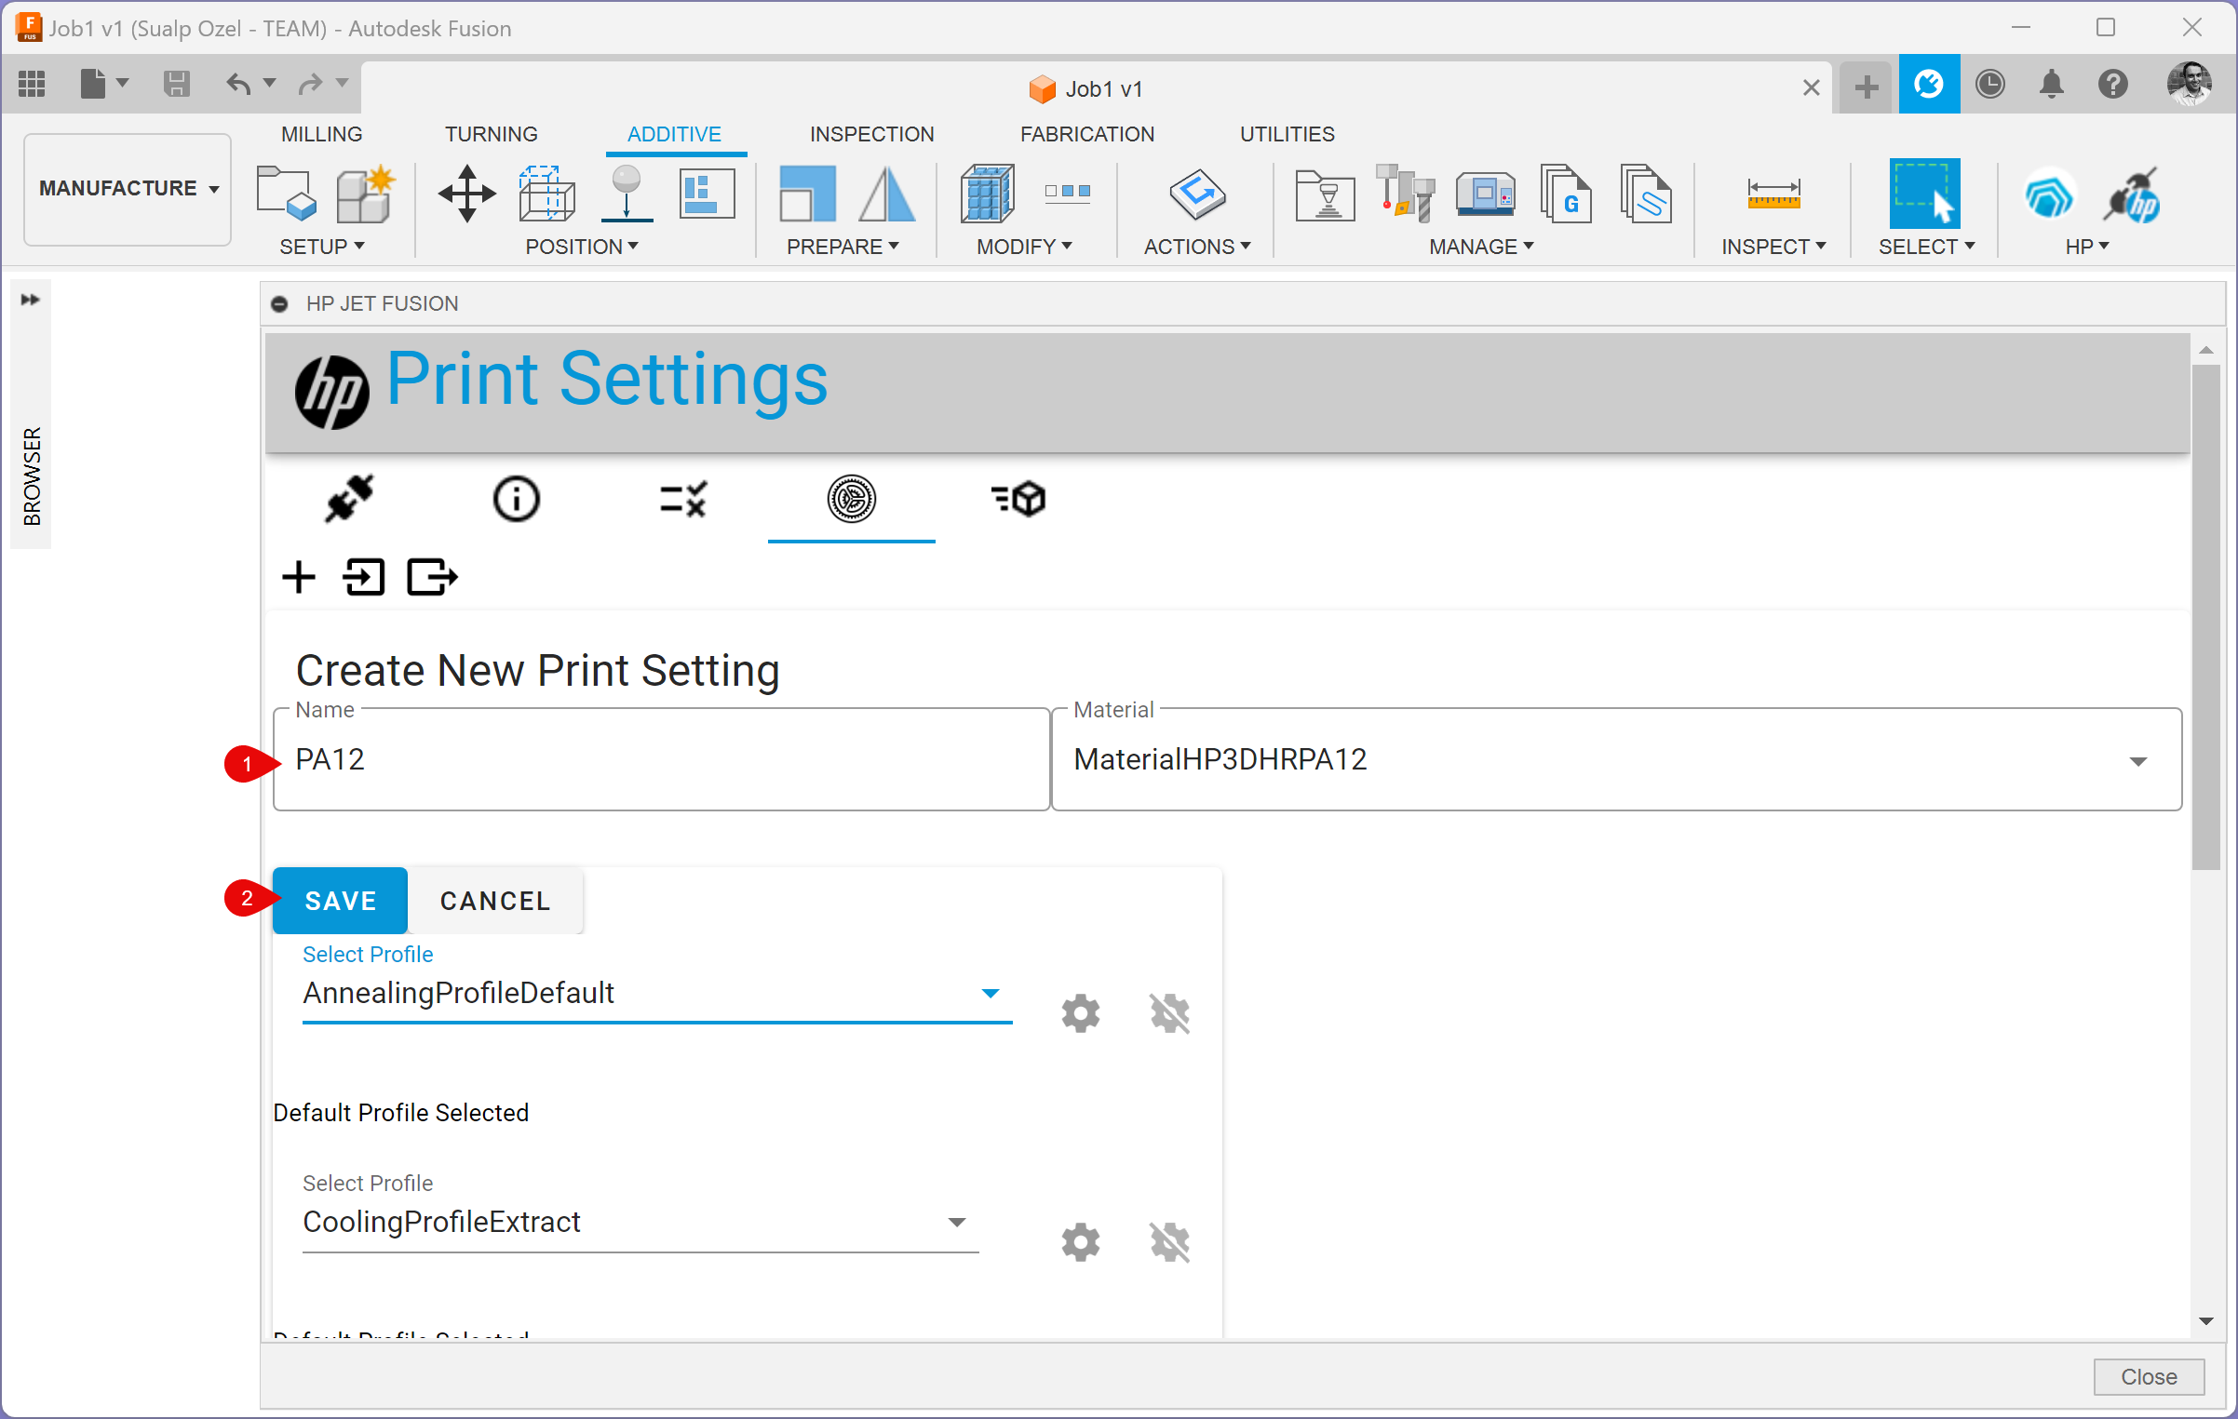The image size is (2238, 1419).
Task: Click the 3D packing cube-list tab icon
Action: [x=1018, y=499]
